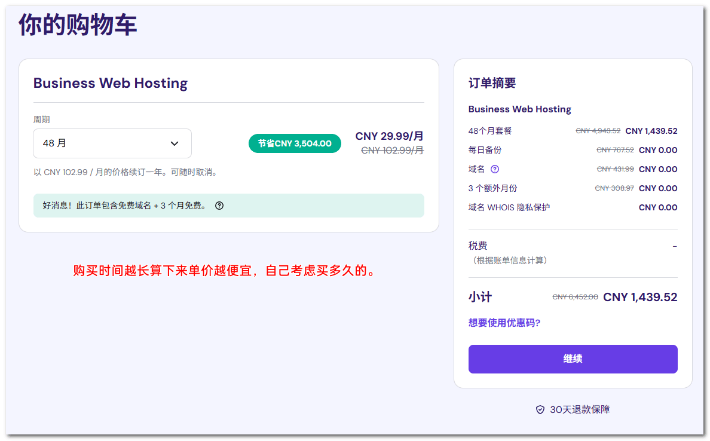Viewport: 710px width, 441px height.
Task: Click the shield icon beside 30天退款保障
Action: 540,409
